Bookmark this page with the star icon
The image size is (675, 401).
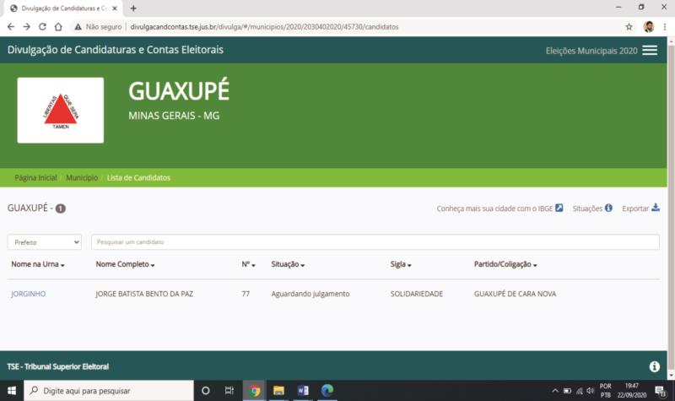(x=629, y=27)
